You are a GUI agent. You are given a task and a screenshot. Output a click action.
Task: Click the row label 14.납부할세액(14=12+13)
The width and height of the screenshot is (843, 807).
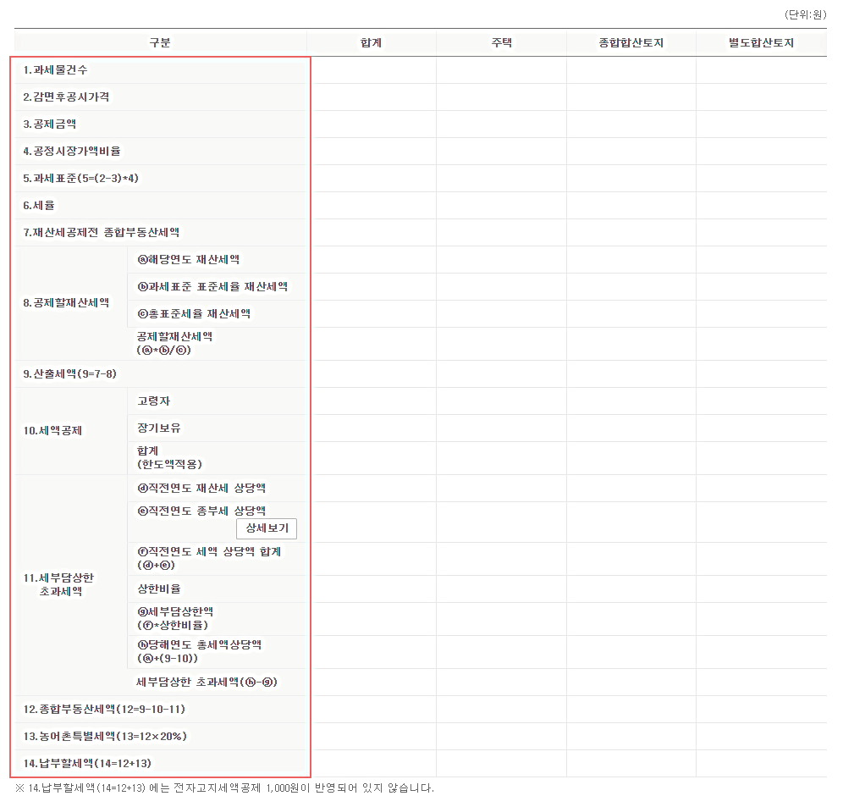point(87,764)
